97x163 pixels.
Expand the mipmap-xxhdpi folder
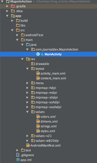tap(27, 102)
